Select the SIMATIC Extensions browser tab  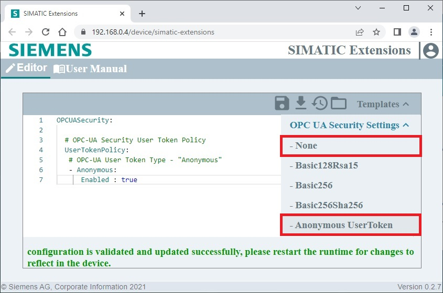[68, 13]
